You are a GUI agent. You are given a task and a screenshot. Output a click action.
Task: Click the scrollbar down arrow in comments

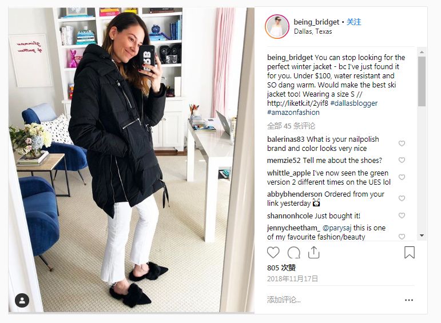click(x=422, y=236)
